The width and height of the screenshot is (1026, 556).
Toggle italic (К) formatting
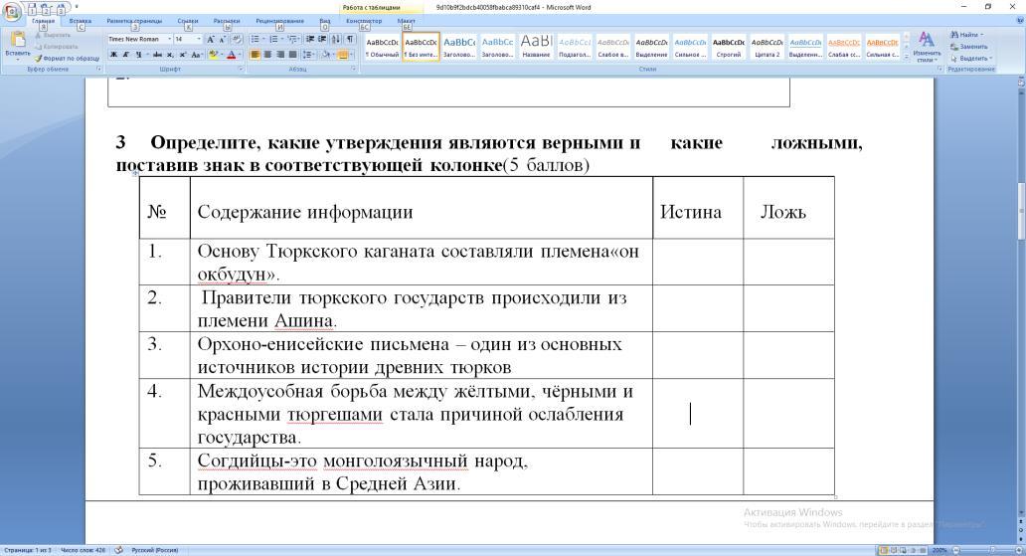(125, 55)
